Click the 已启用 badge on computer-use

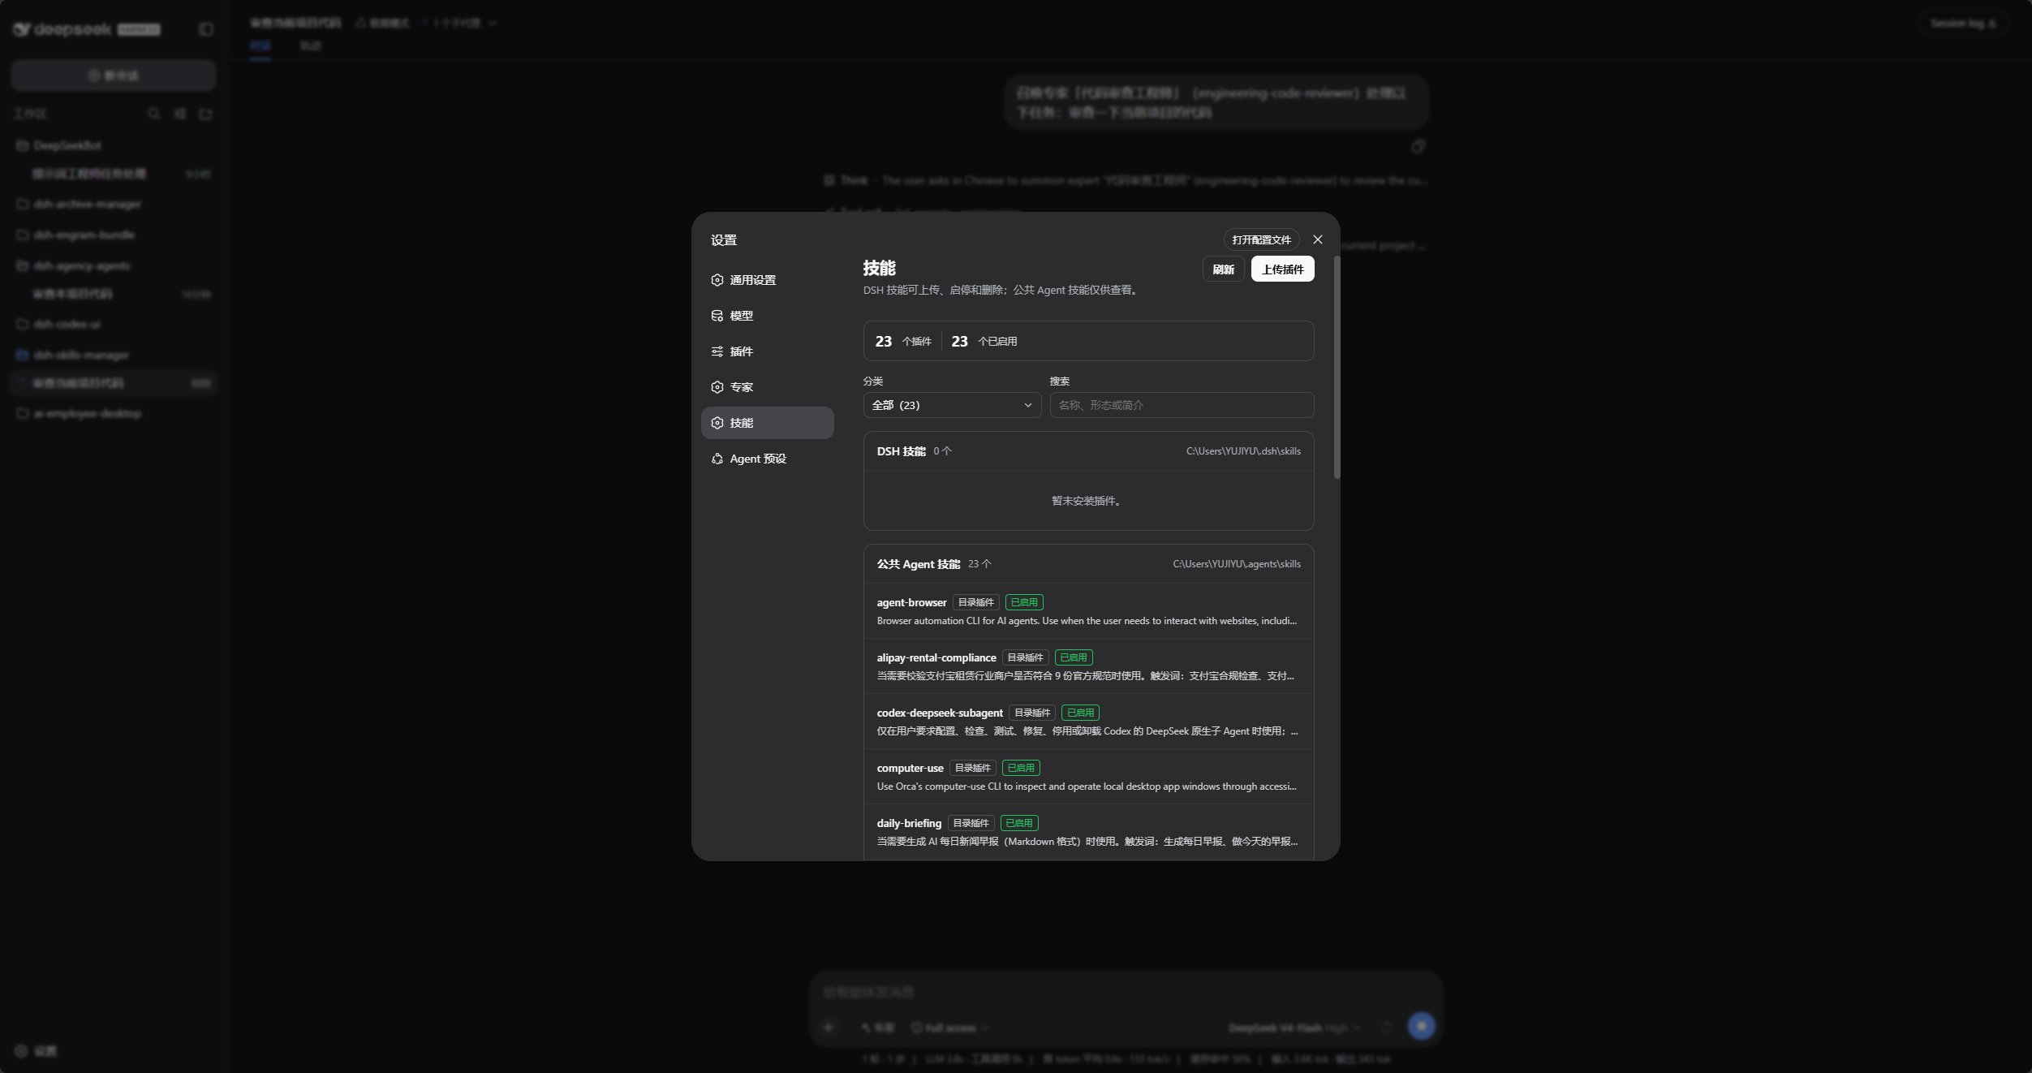point(1021,768)
